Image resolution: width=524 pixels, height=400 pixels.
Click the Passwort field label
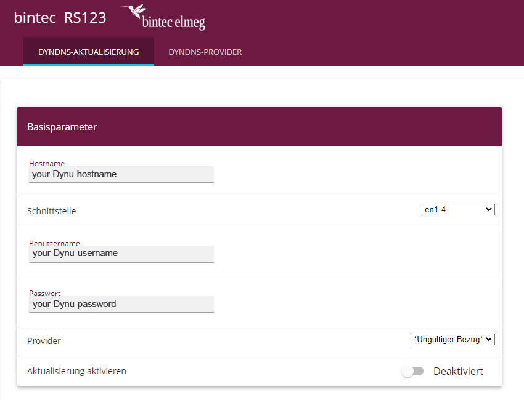(x=45, y=294)
